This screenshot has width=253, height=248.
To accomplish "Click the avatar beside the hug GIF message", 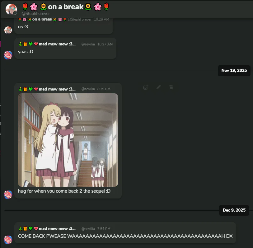I will [8, 194].
